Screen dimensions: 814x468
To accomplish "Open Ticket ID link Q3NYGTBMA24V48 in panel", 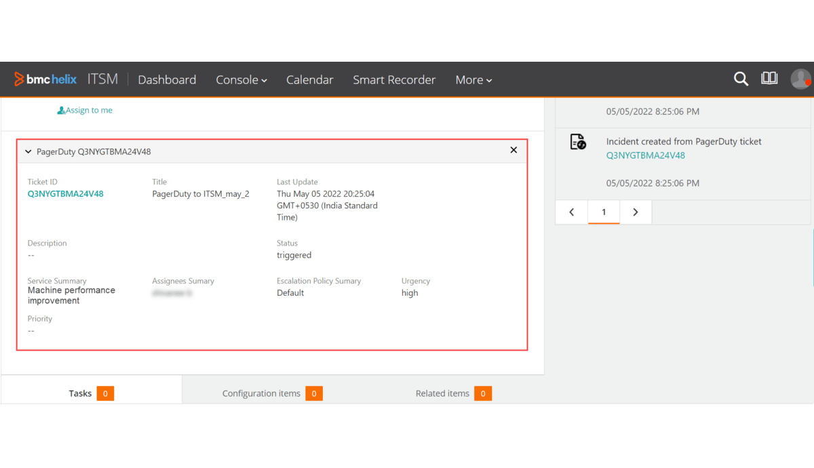I will coord(65,194).
